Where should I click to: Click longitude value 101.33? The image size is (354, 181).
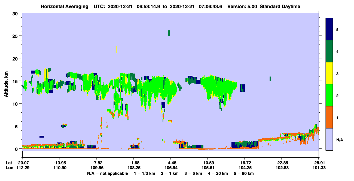pyautogui.click(x=319, y=168)
